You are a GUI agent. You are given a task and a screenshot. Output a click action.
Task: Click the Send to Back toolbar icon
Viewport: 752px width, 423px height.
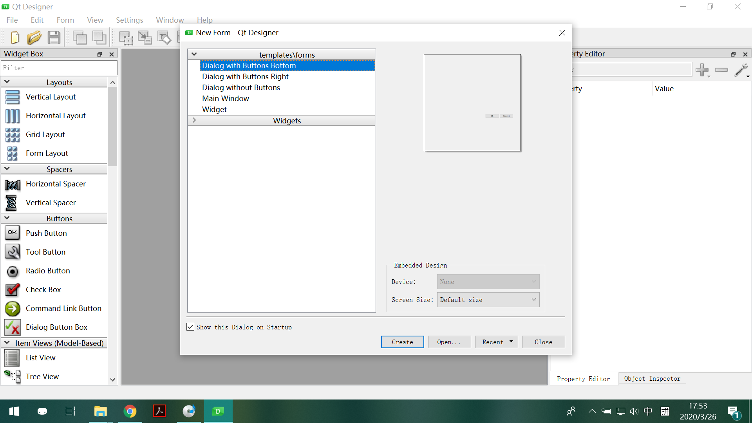(80, 38)
